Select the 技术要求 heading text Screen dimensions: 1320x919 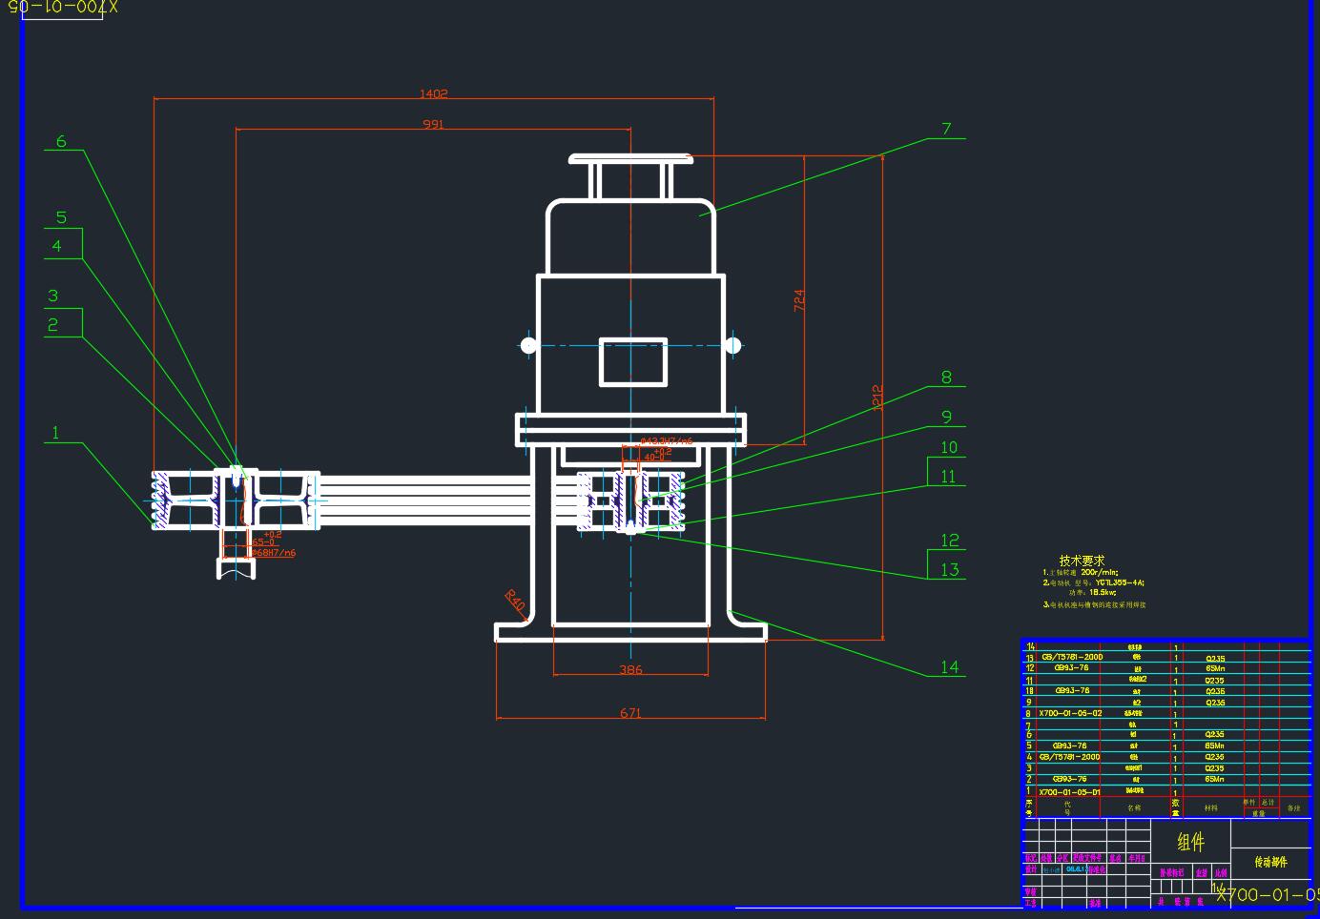pyautogui.click(x=1082, y=561)
